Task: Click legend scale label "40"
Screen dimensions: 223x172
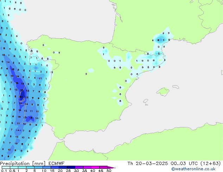Action: pyautogui.click(x=93, y=171)
